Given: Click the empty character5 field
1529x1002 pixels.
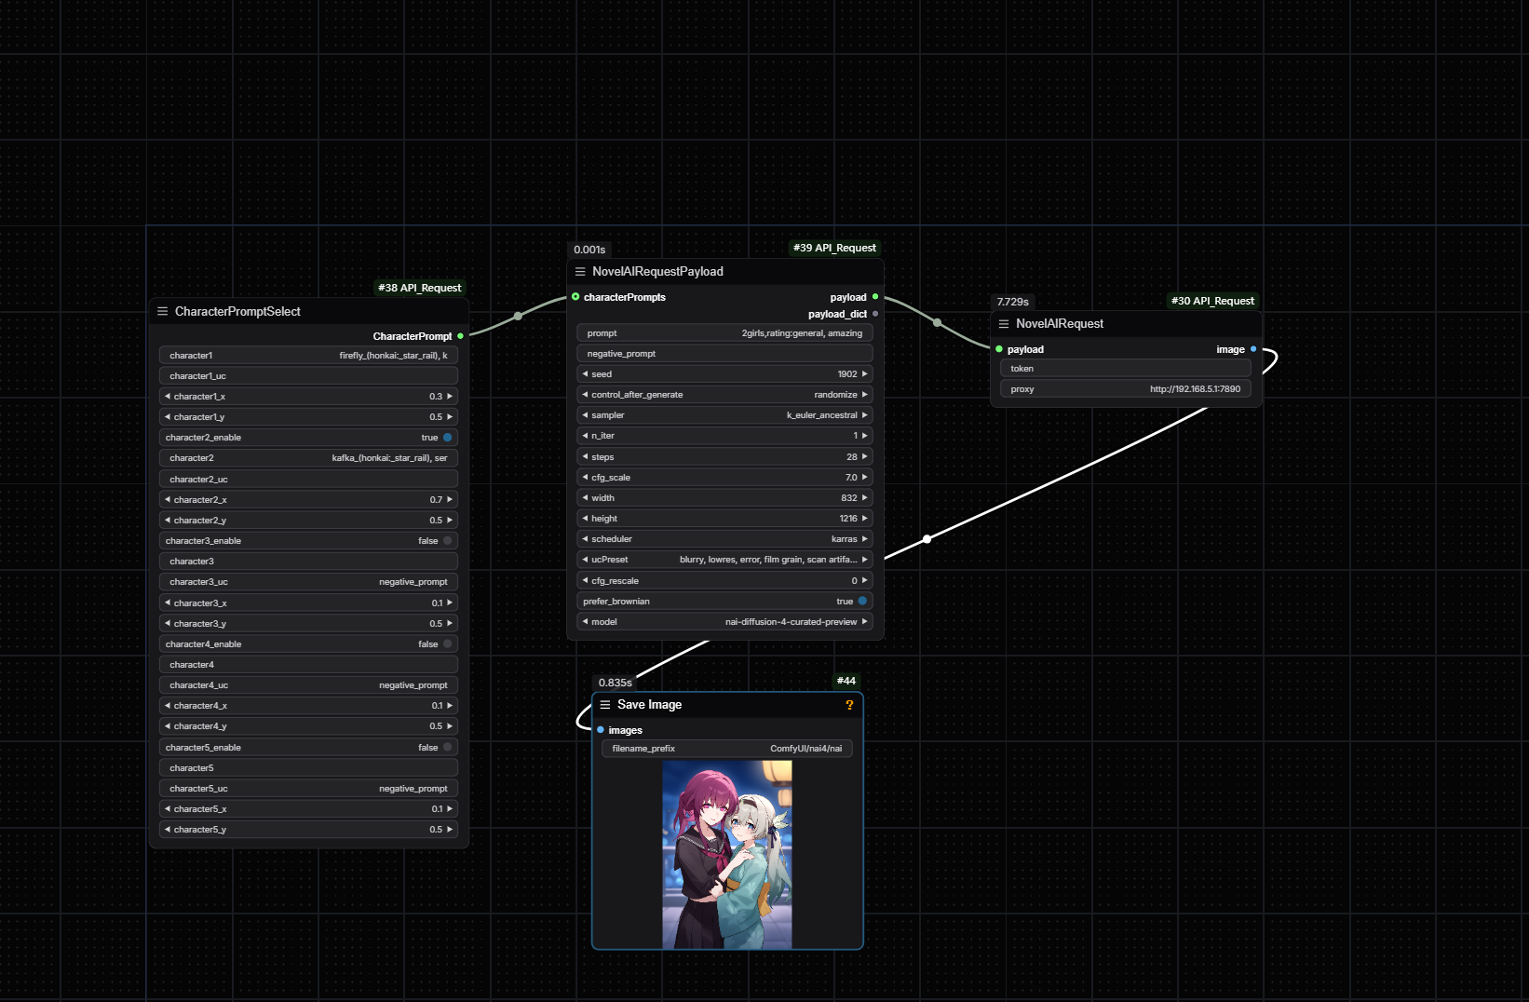Looking at the screenshot, I should pyautogui.click(x=308, y=768).
